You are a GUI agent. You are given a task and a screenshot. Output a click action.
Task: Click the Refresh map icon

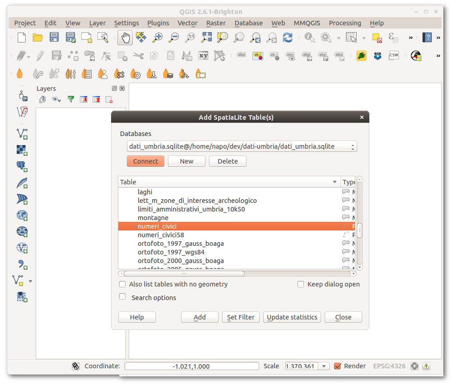point(287,38)
